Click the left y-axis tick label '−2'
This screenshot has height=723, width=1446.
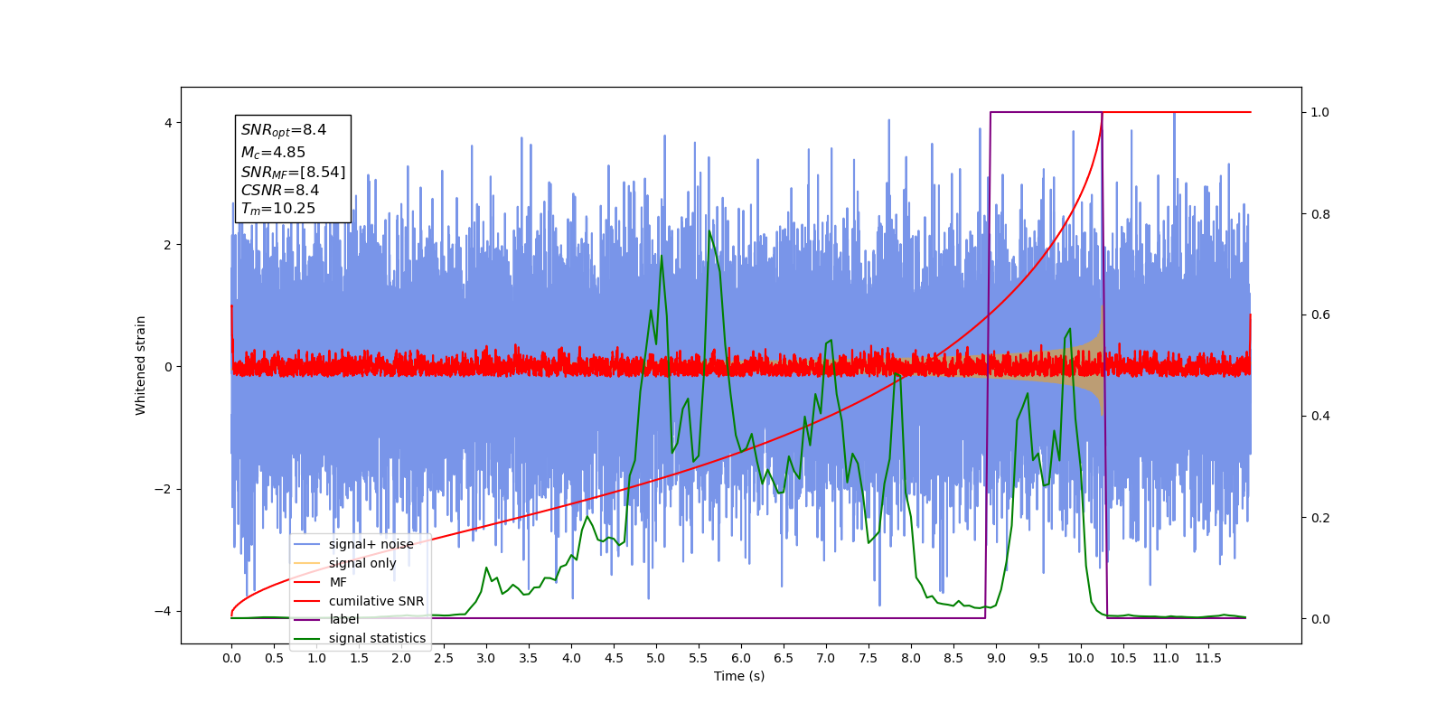tap(163, 489)
